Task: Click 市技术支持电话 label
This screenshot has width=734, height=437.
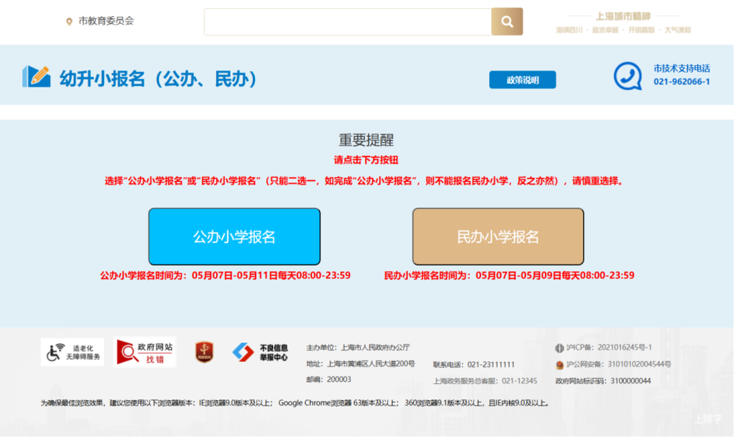Action: (681, 69)
